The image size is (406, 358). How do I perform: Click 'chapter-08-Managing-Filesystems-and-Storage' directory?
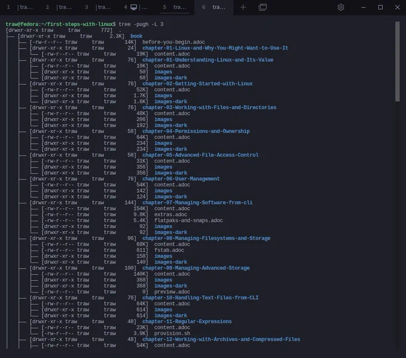[x=207, y=238]
